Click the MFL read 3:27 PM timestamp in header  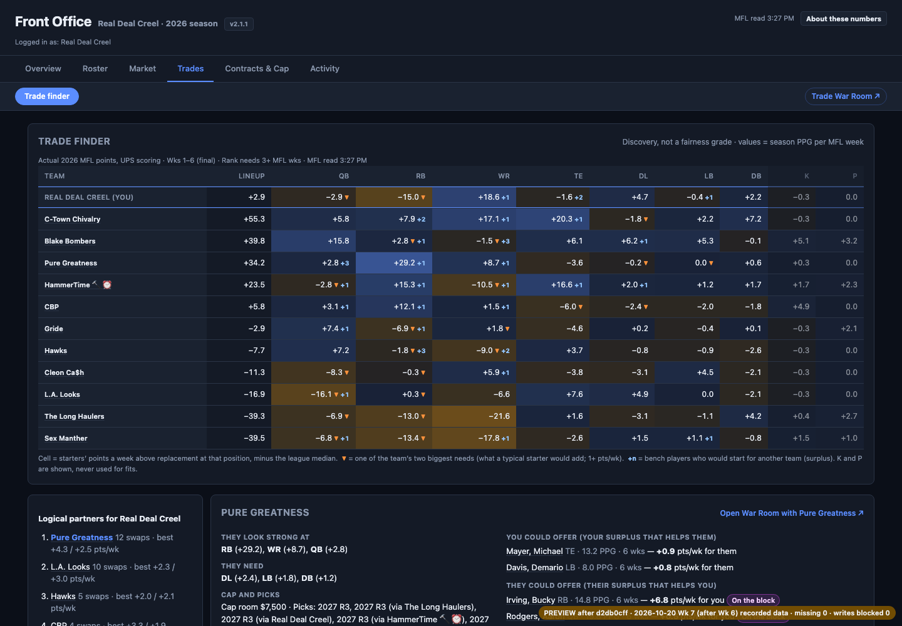764,19
